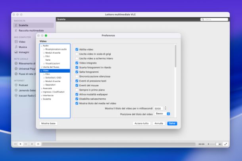Viewport: 242px width, 161px height.
Task: Toggle Attiva modalità wallpaper checkbox
Action: click(x=77, y=94)
